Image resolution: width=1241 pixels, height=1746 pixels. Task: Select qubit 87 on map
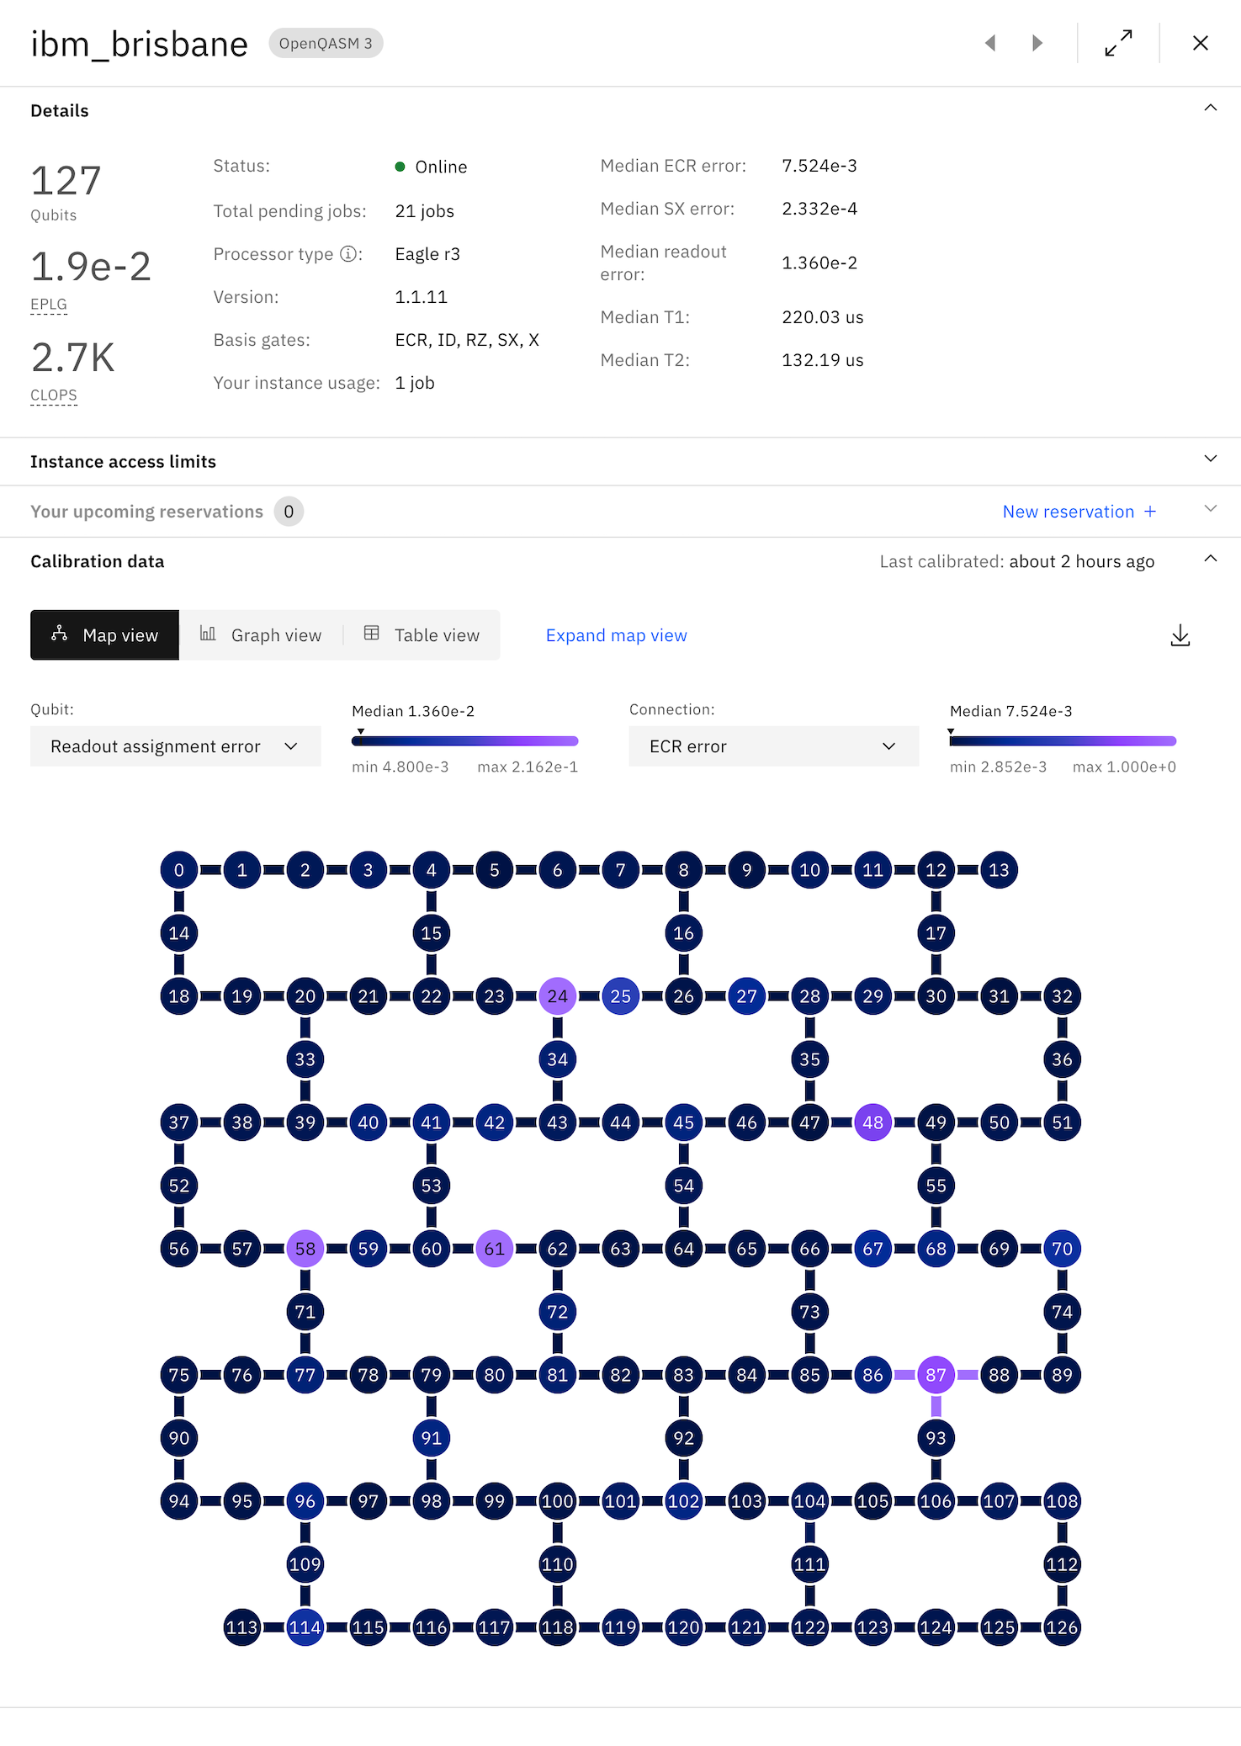coord(936,1375)
